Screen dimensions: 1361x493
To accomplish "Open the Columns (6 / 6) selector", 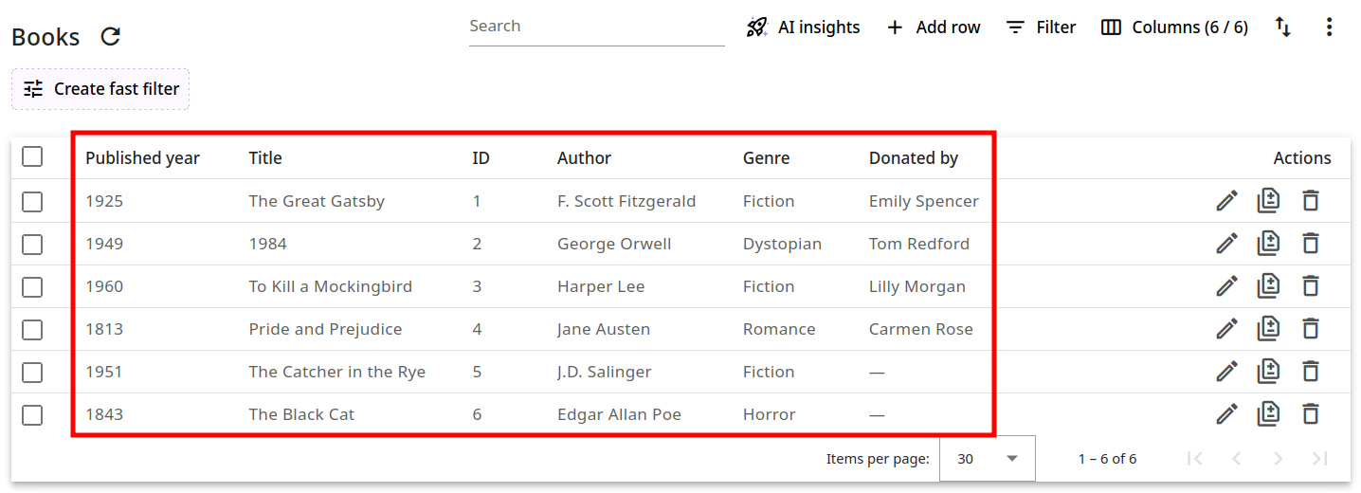I will point(1174,27).
